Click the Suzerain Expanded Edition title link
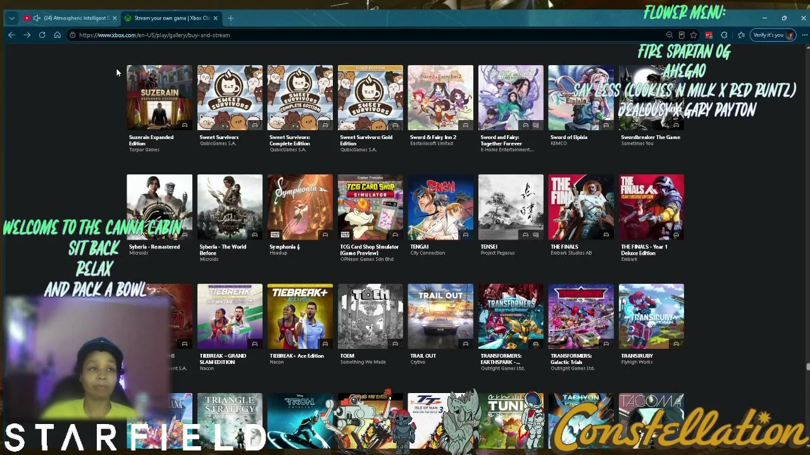This screenshot has height=455, width=810. 151,140
